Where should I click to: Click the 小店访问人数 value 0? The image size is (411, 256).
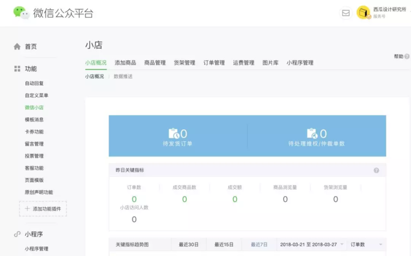(134, 220)
